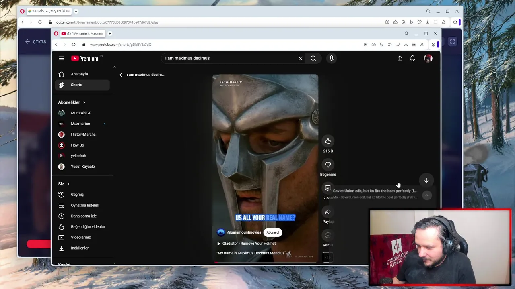515x289 pixels.
Task: Click the YouTube search magnifier button
Action: pos(313,58)
